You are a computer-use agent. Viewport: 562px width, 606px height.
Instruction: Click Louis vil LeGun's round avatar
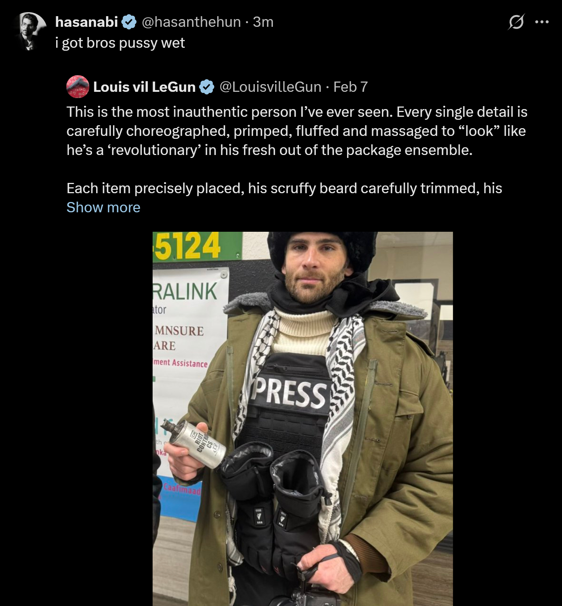pos(78,87)
